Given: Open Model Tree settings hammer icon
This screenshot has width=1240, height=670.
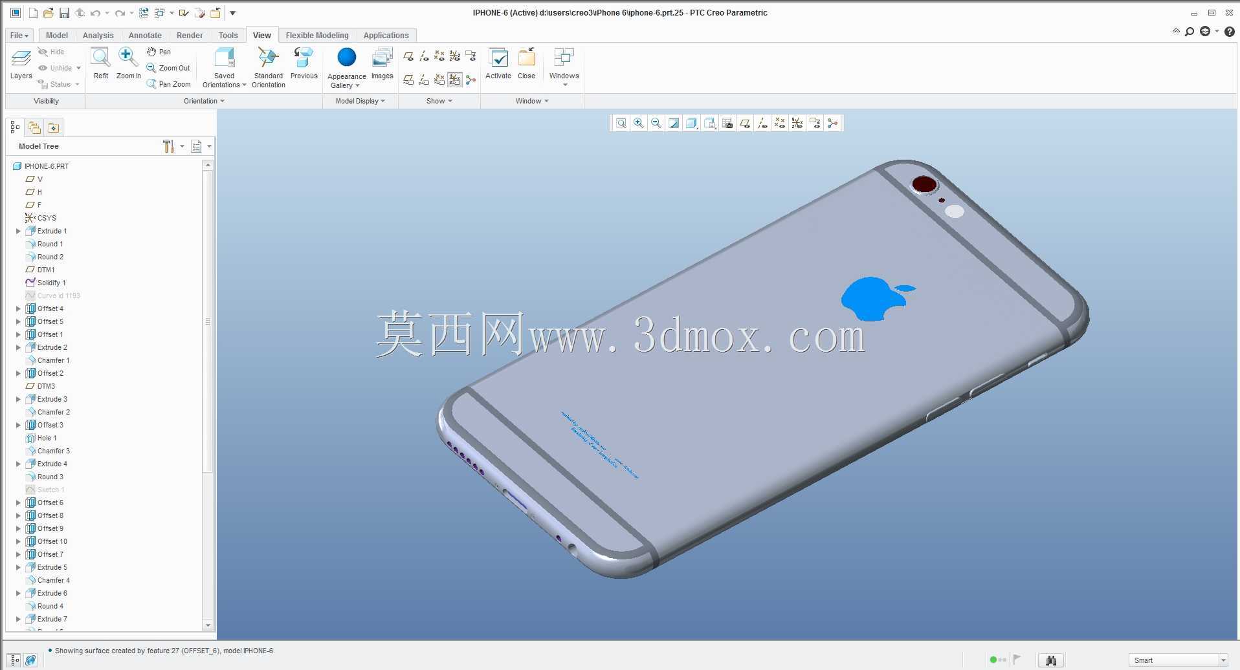Looking at the screenshot, I should click(169, 146).
